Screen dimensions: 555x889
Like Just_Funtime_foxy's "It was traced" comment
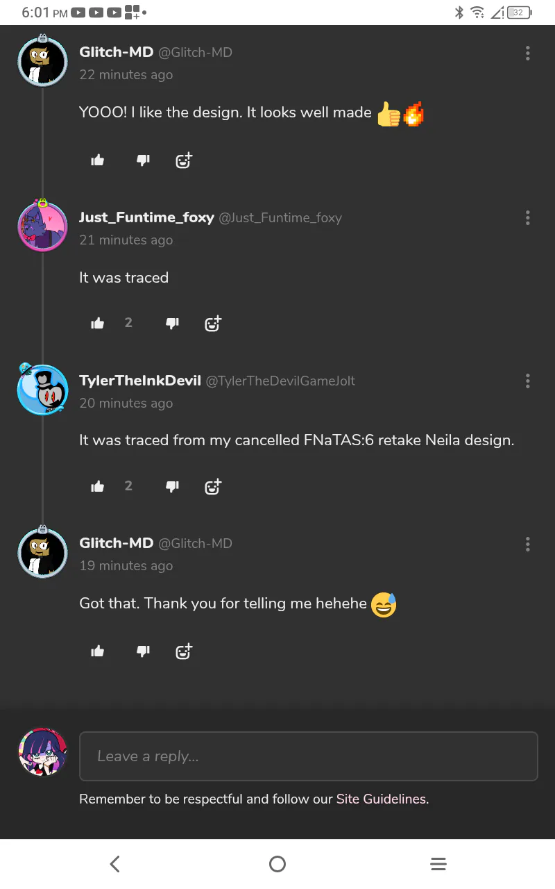pyautogui.click(x=98, y=323)
